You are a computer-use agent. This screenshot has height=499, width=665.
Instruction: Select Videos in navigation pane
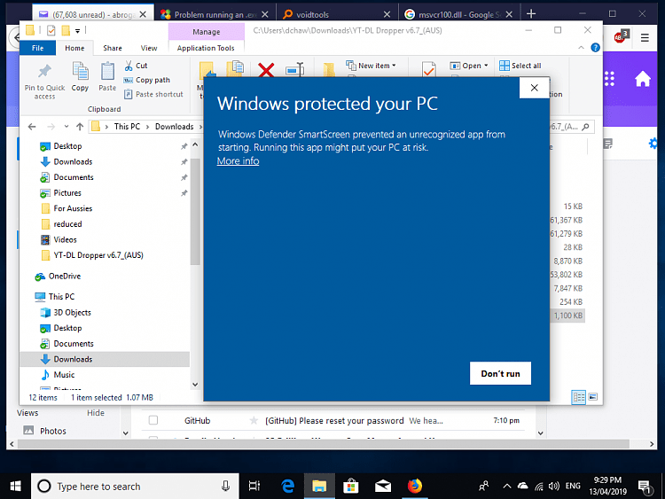tap(65, 239)
